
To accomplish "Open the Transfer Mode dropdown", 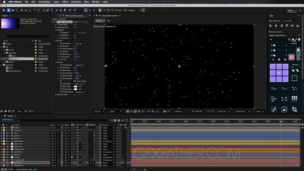I will [x=80, y=92].
